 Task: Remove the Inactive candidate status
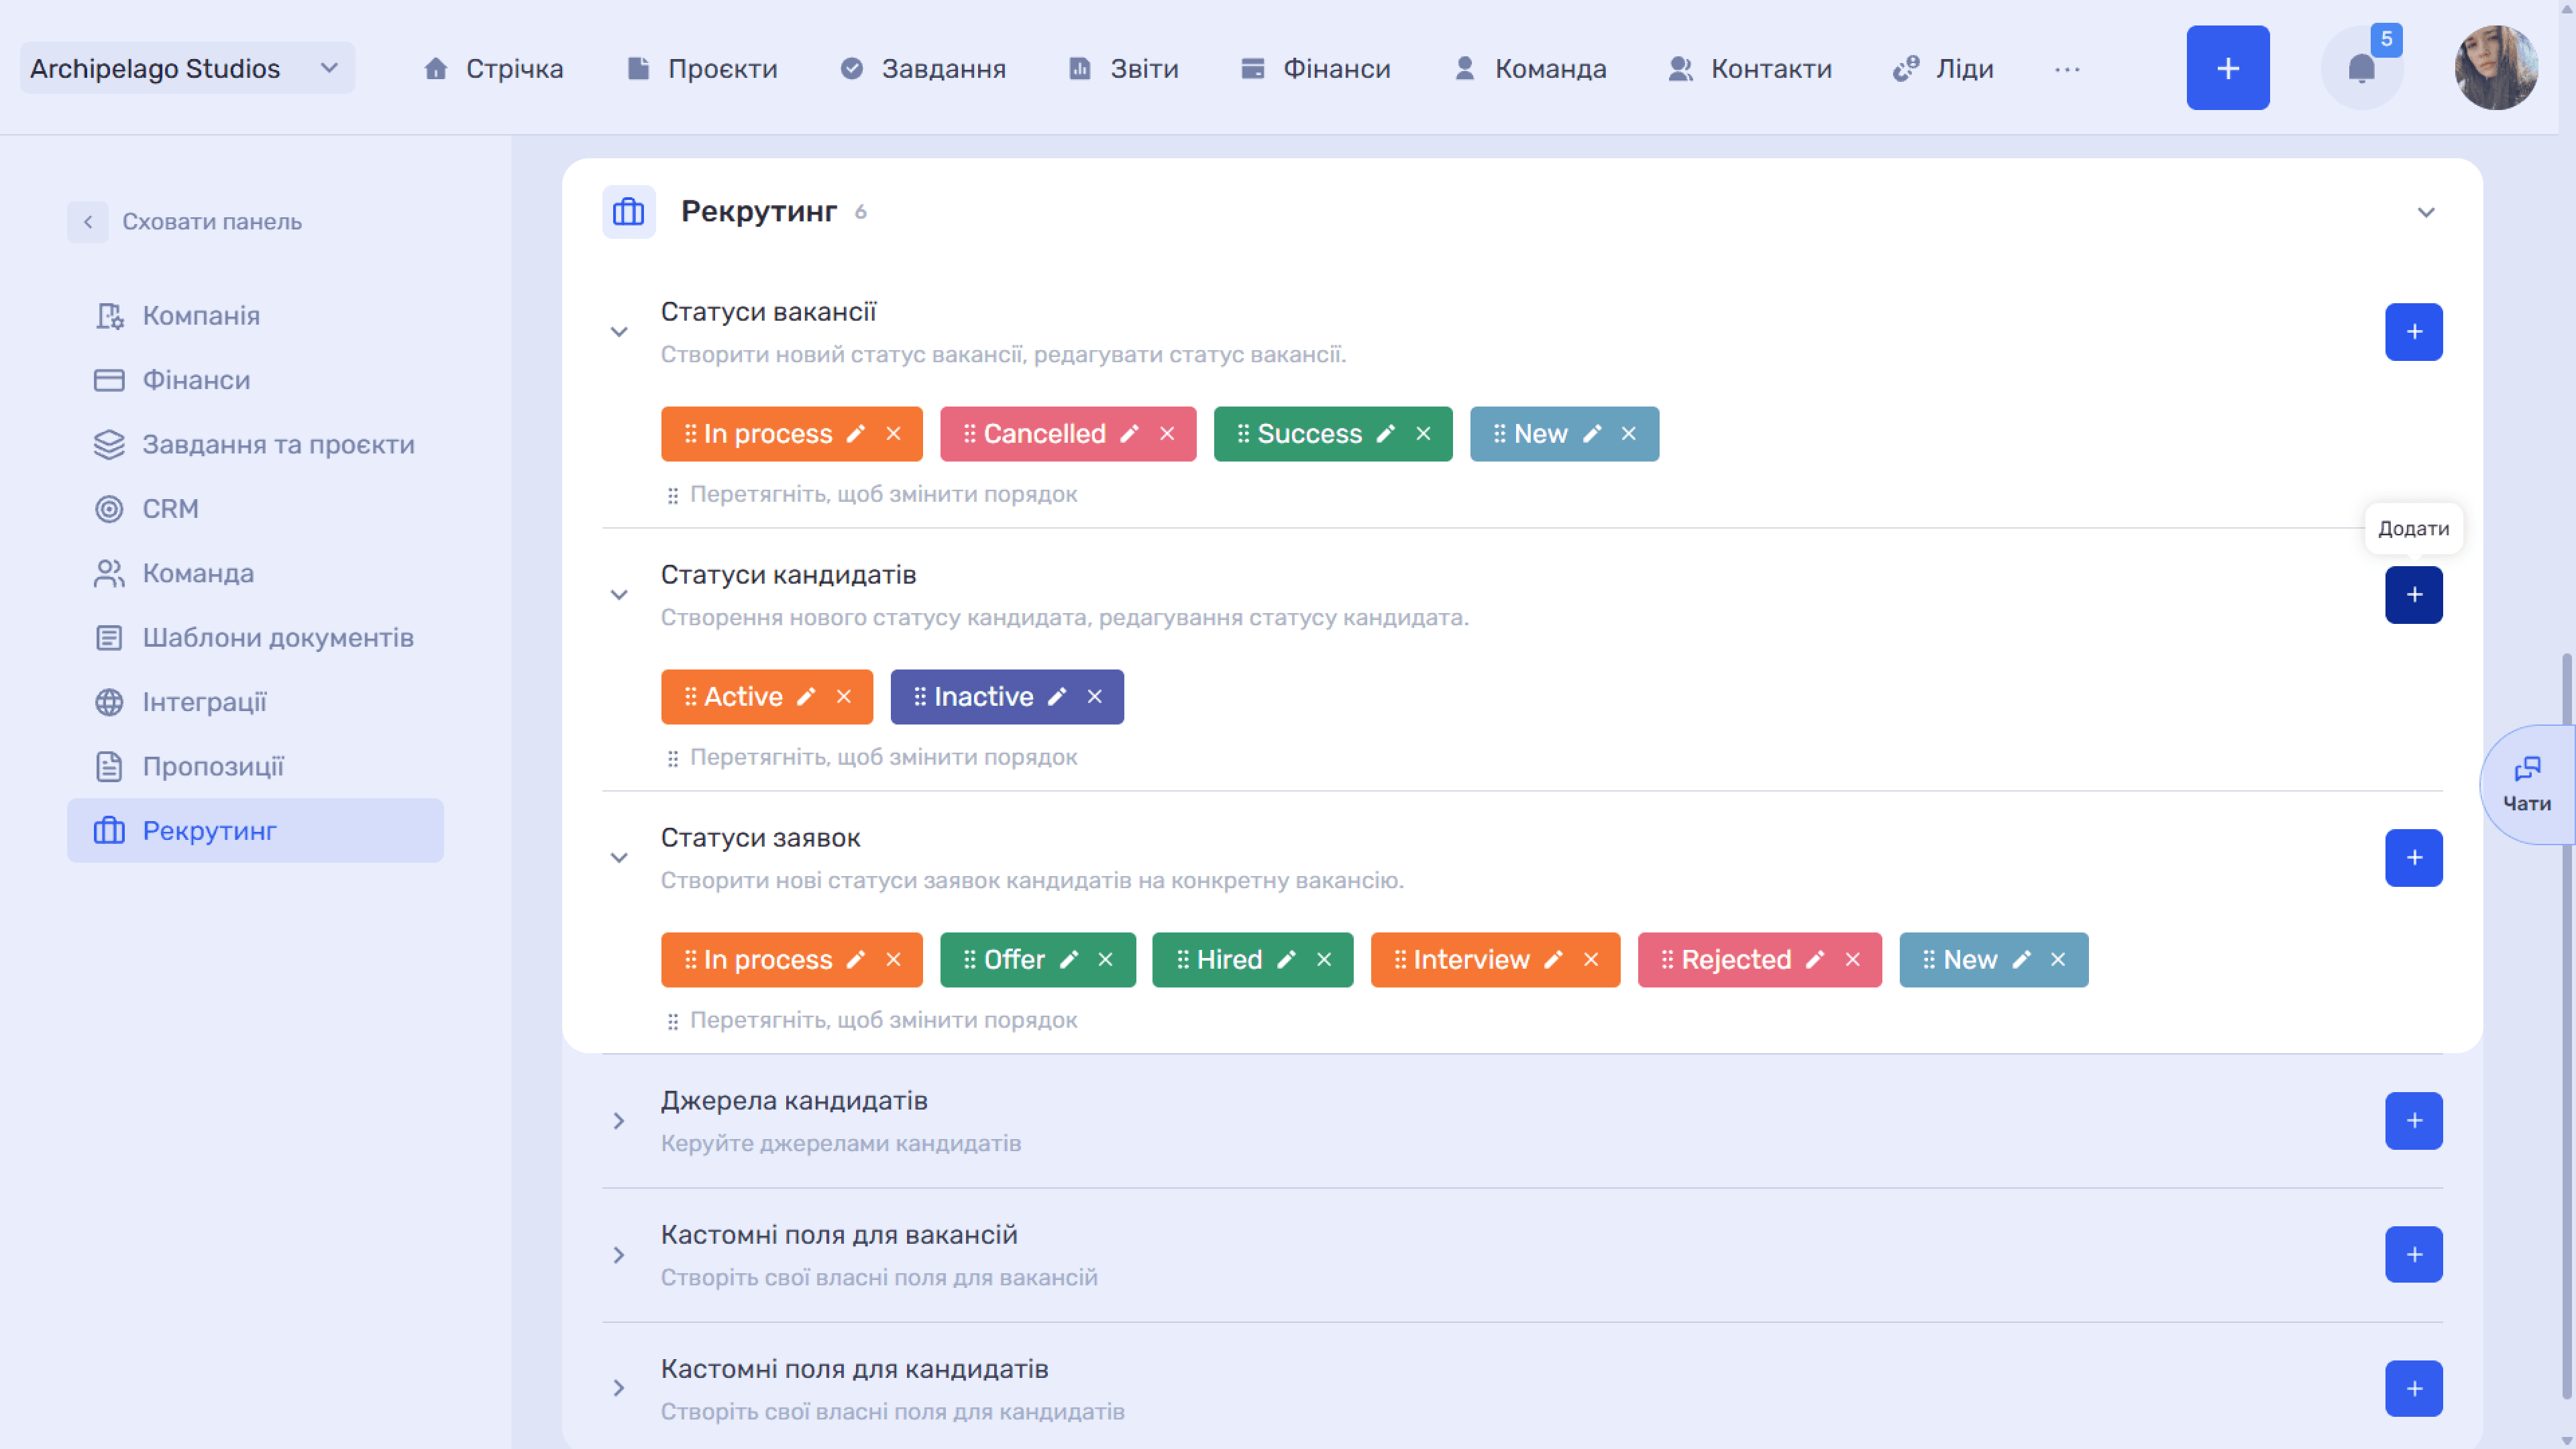pos(1095,697)
